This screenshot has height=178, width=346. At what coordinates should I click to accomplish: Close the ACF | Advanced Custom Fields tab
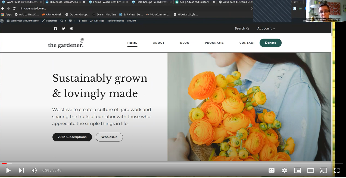click(214, 2)
